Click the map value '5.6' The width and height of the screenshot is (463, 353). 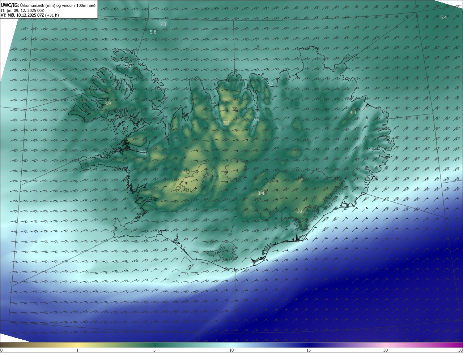click(153, 32)
